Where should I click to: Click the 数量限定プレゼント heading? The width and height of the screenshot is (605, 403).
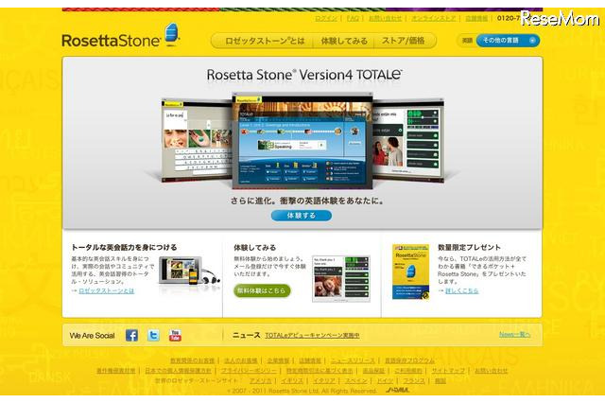point(469,248)
